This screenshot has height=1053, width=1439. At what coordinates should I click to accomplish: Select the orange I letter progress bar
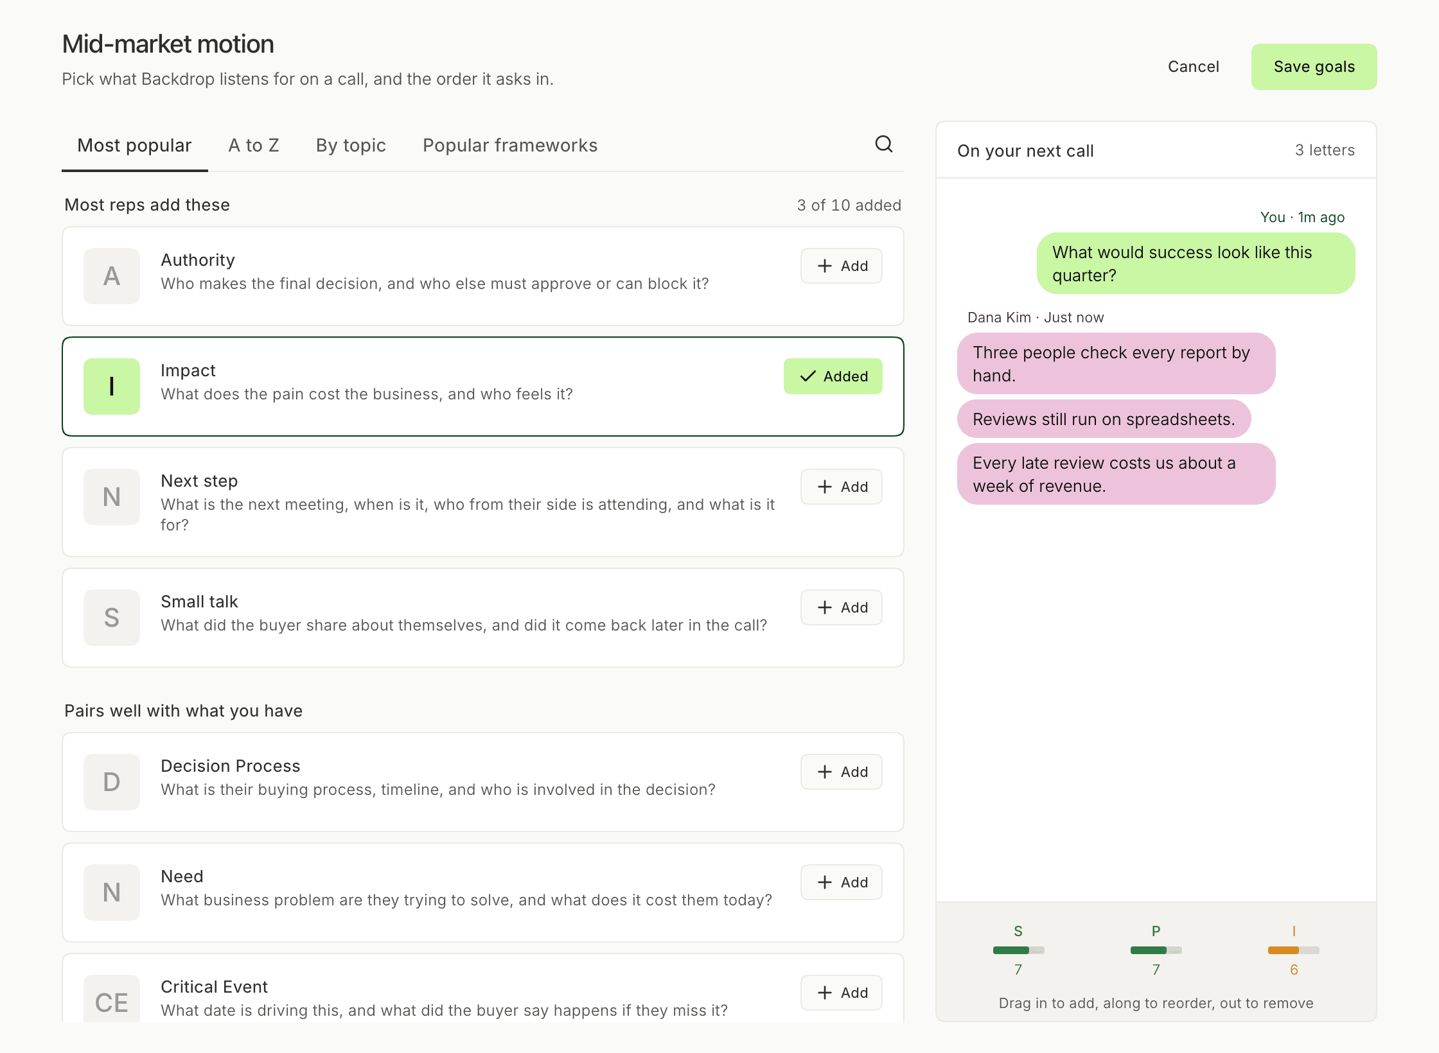1294,950
